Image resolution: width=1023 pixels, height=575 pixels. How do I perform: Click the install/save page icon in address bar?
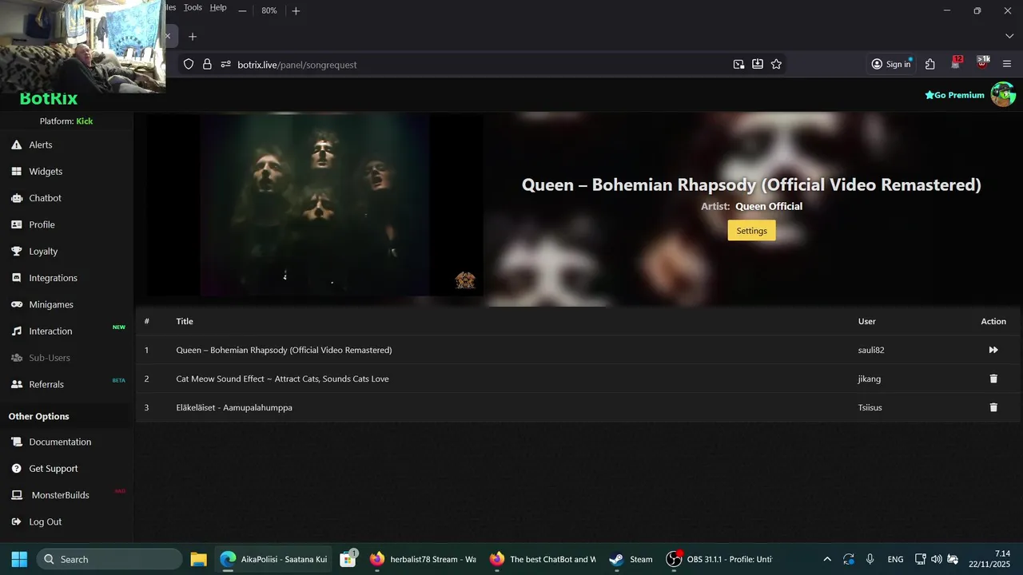758,65
